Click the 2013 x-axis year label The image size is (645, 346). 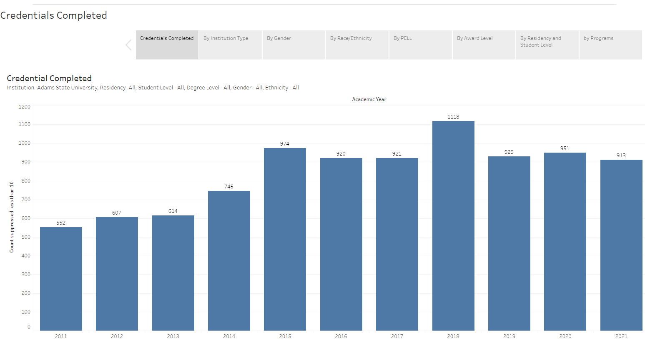pos(173,336)
